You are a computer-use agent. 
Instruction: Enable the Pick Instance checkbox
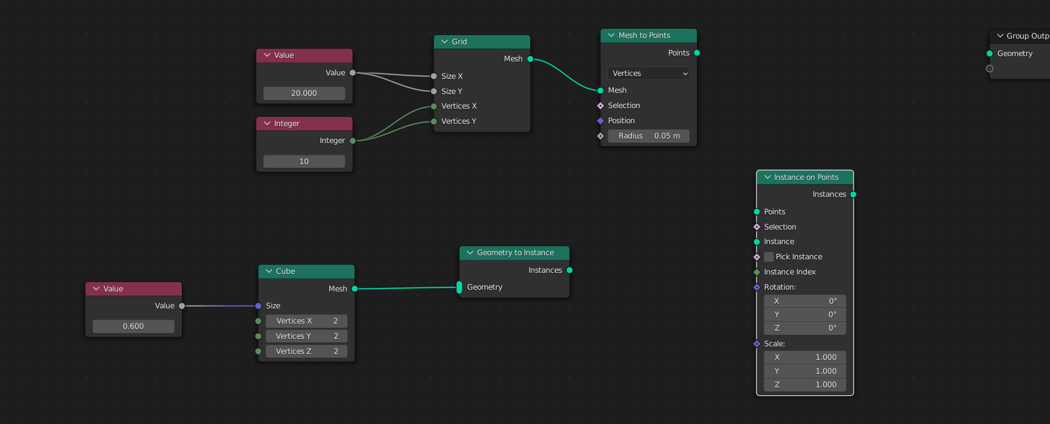coord(769,257)
